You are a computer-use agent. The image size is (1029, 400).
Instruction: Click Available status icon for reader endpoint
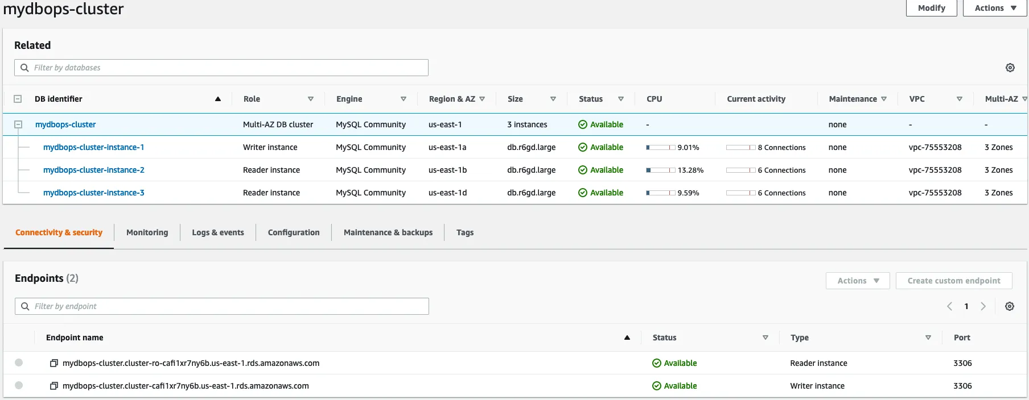pyautogui.click(x=657, y=363)
